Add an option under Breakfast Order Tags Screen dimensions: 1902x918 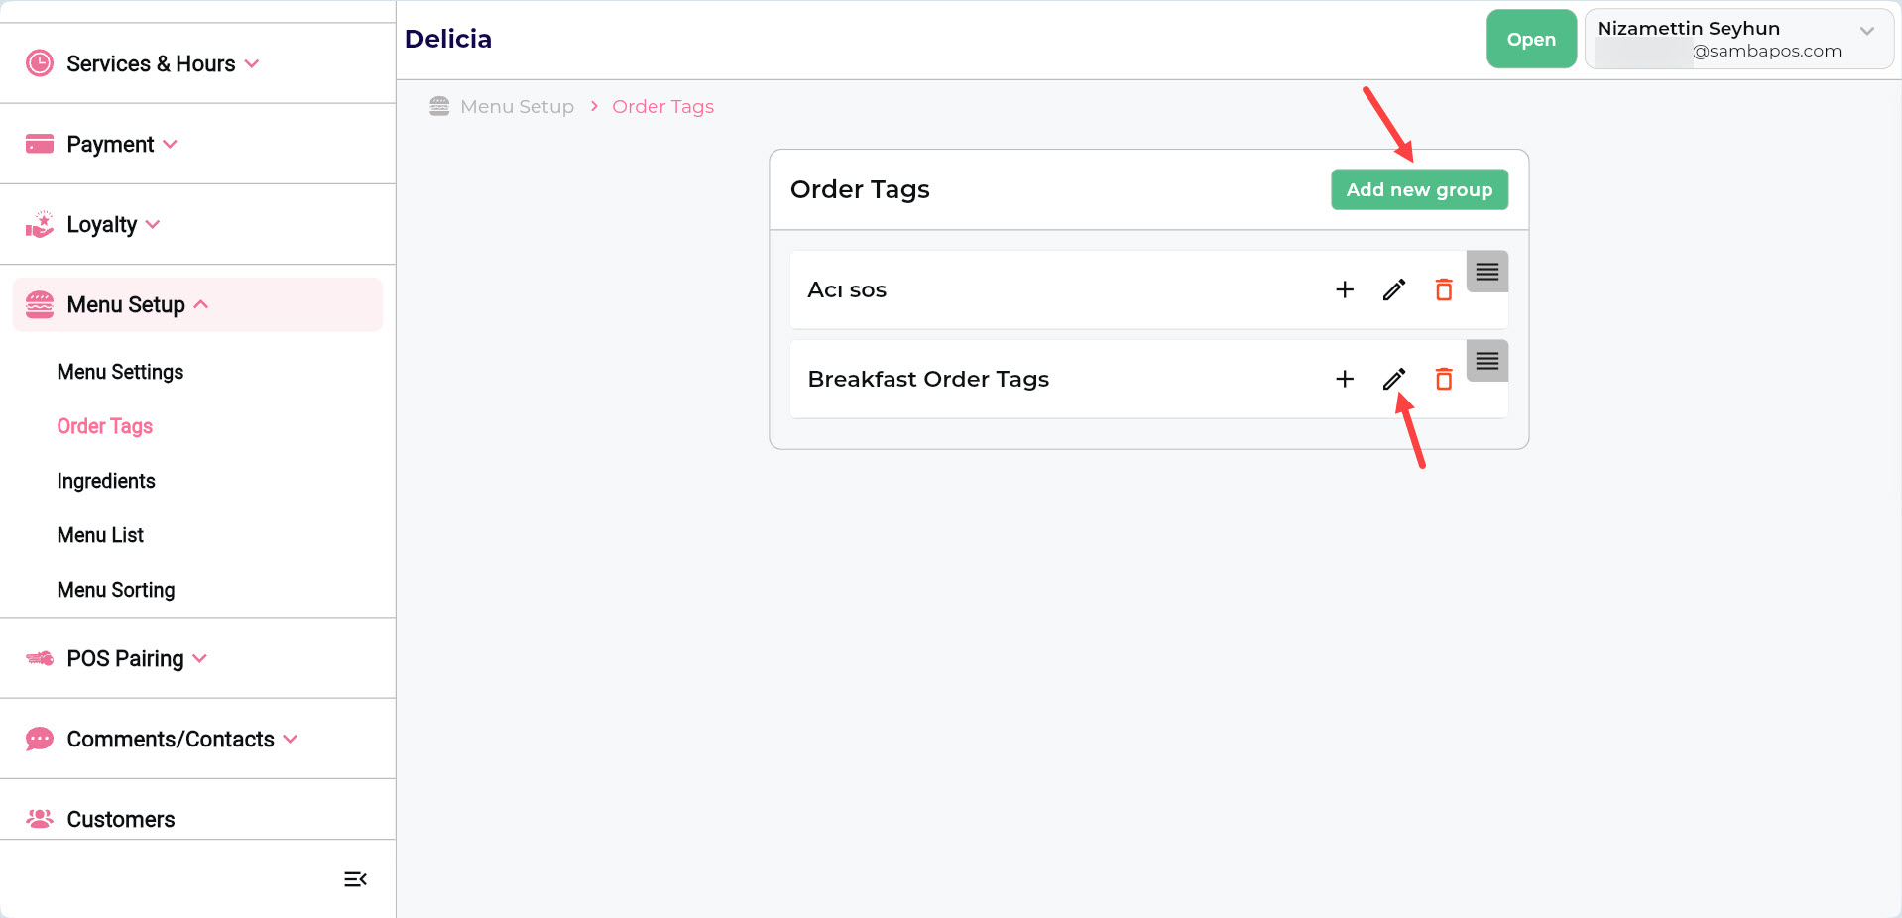[x=1345, y=379]
